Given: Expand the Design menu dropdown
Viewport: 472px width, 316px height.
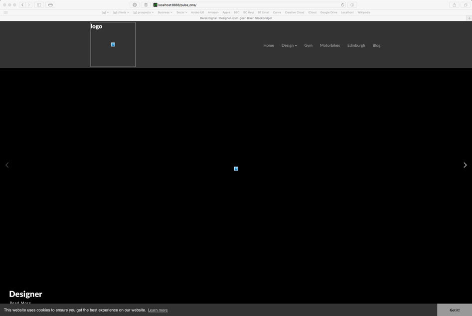Looking at the screenshot, I should (x=289, y=45).
